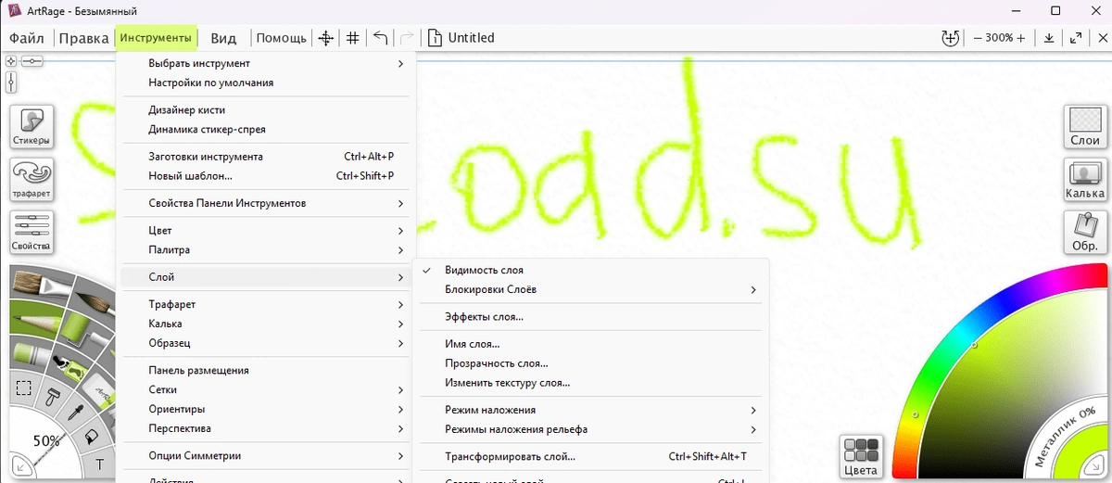Screen dimensions: 1112x483
Task: Expand the Перспектива submenu
Action: point(265,428)
